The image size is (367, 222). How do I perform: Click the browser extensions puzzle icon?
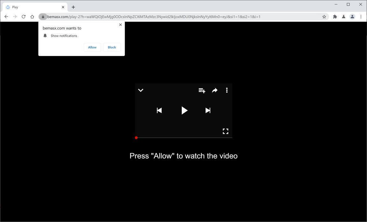point(335,17)
